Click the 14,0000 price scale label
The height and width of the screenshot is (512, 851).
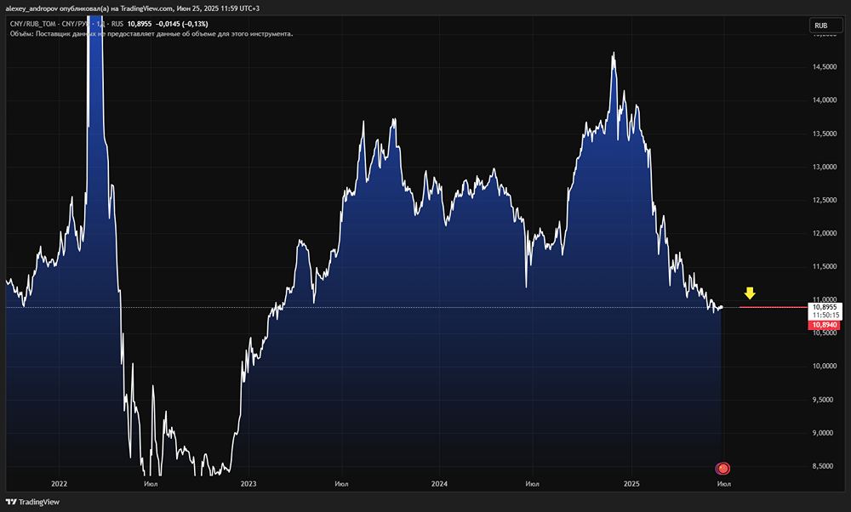click(x=825, y=100)
